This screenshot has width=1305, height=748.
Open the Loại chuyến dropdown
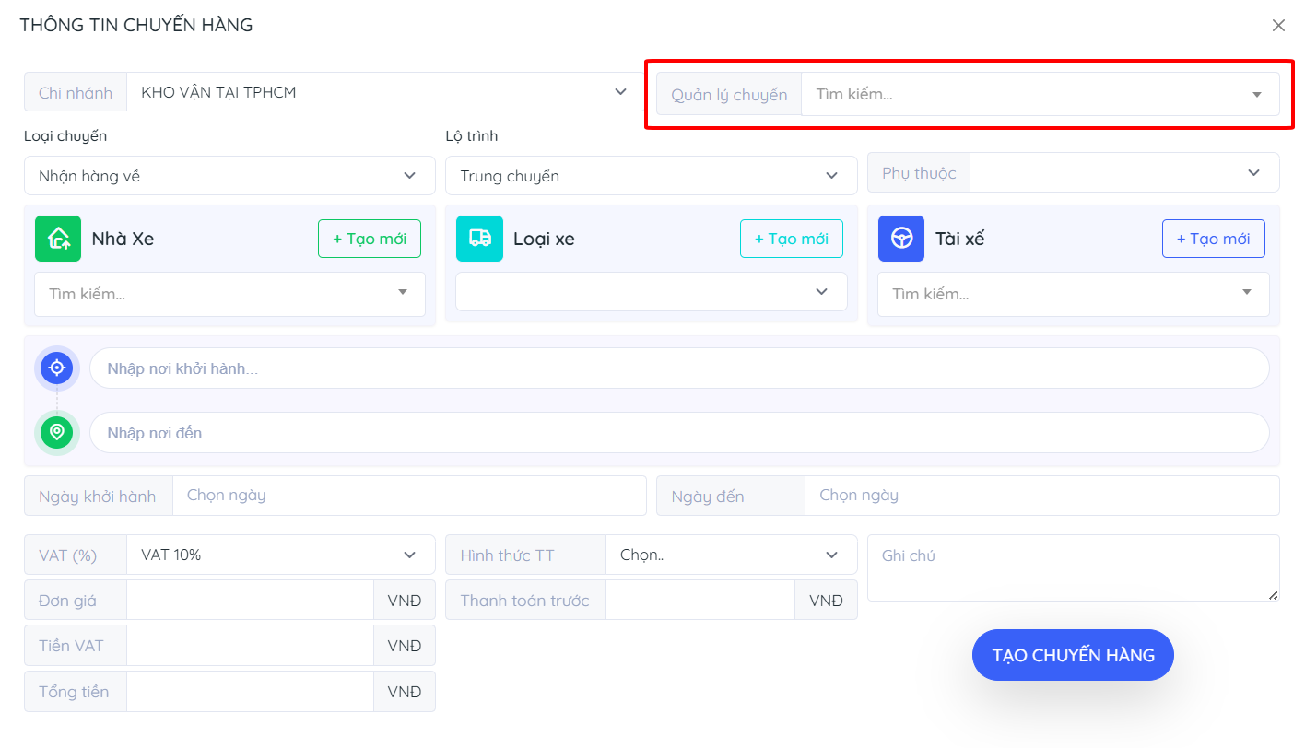point(229,176)
